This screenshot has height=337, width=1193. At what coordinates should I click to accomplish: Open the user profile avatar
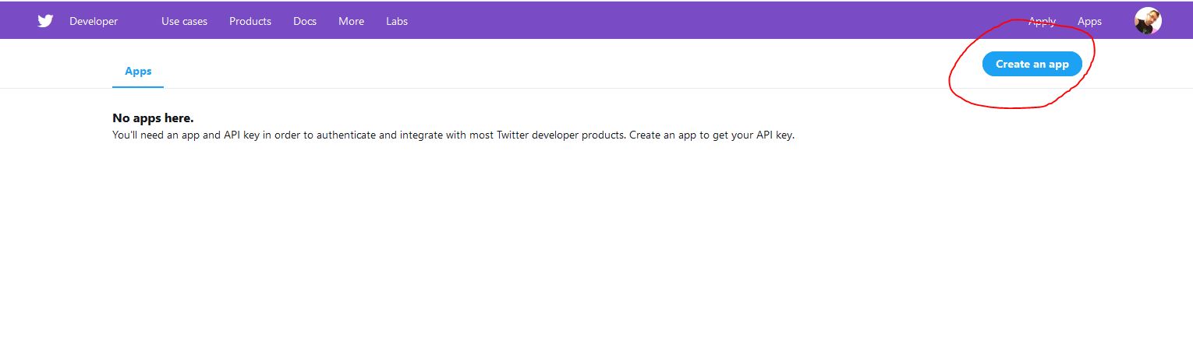pos(1148,21)
